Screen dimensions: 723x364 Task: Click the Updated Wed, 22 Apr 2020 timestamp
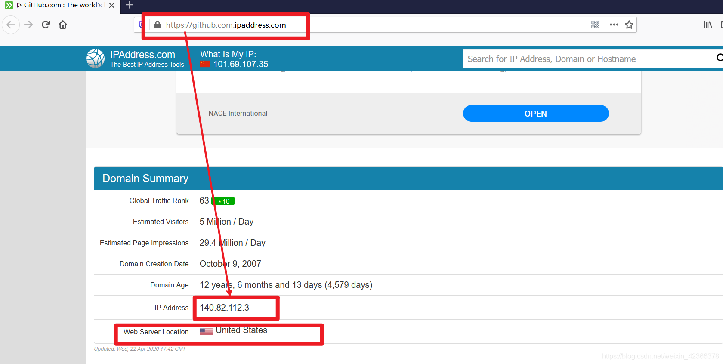point(140,349)
